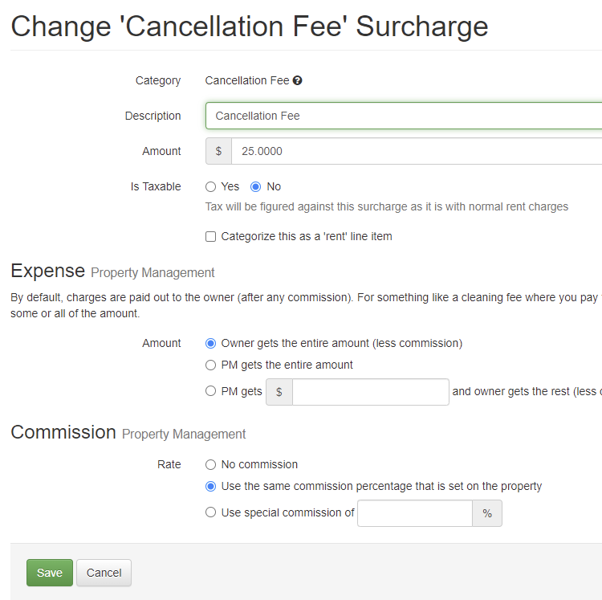Image resolution: width=602 pixels, height=600 pixels.
Task: Select No for Is Taxable
Action: coord(256,186)
